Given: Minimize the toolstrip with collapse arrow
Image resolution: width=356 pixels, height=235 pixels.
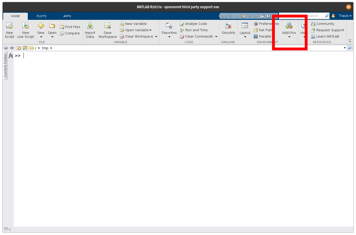Looking at the screenshot, I should 350,41.
